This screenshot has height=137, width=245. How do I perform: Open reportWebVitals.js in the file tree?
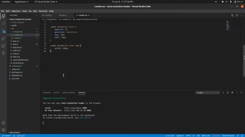[x=21, y=60]
